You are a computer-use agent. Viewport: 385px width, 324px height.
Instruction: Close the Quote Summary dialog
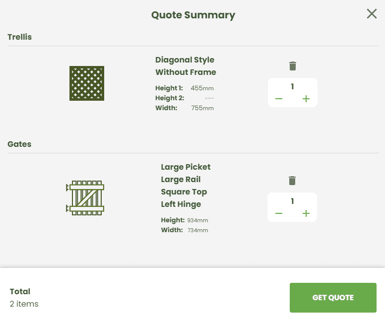(x=372, y=14)
